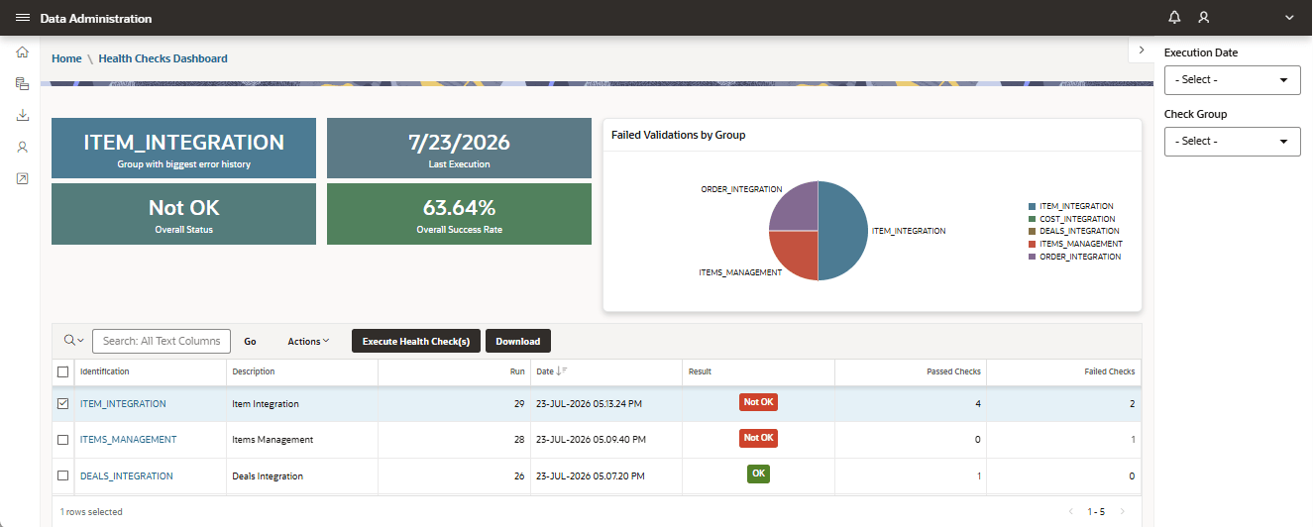The width and height of the screenshot is (1313, 527).
Task: Click the Not OK badge for ITEM_INTEGRATION
Action: click(x=758, y=401)
